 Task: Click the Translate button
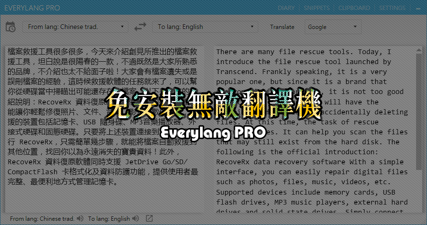click(x=282, y=27)
